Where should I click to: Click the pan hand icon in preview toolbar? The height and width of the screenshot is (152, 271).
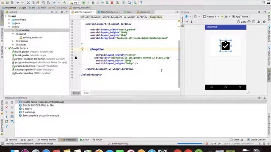click(x=259, y=22)
